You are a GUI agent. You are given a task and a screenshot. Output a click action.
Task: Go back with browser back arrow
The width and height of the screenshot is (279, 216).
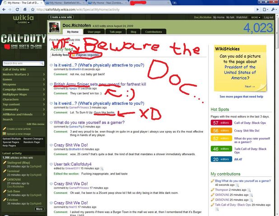tap(4, 9)
